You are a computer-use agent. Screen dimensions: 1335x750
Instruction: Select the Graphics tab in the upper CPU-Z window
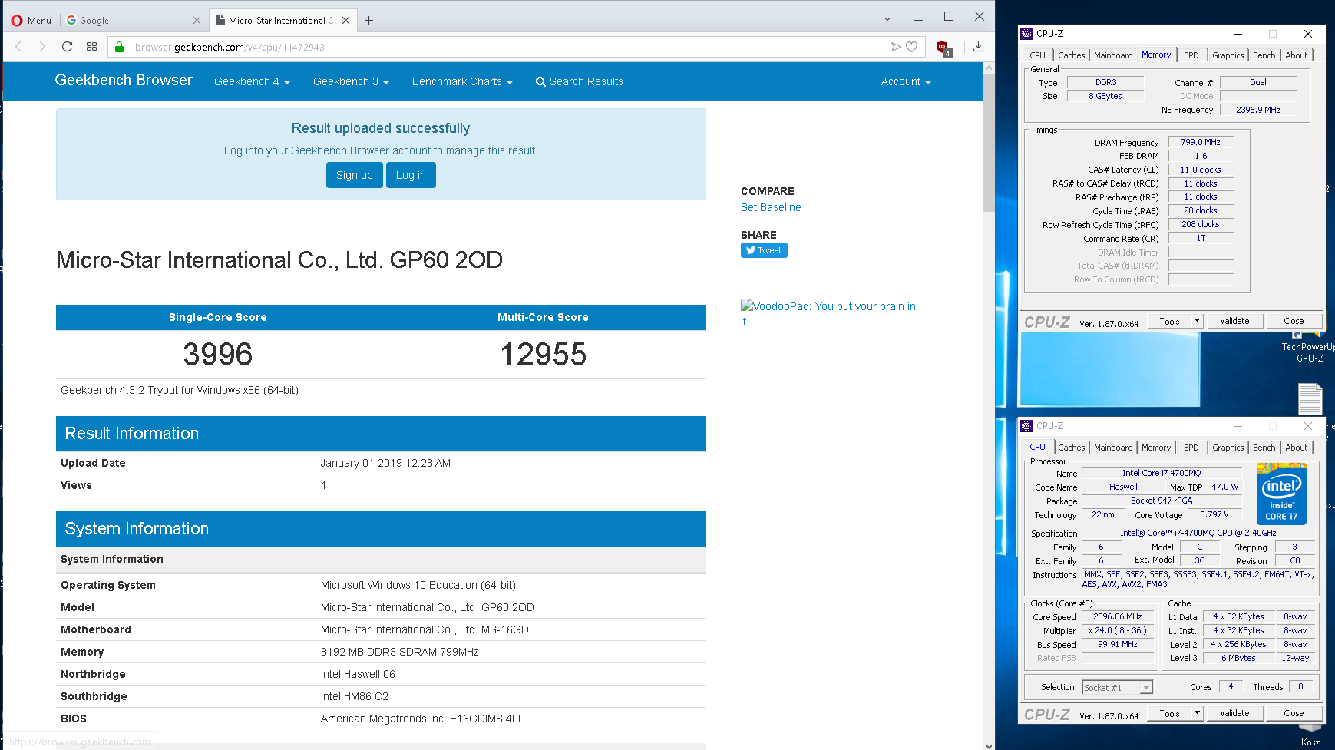coord(1228,55)
